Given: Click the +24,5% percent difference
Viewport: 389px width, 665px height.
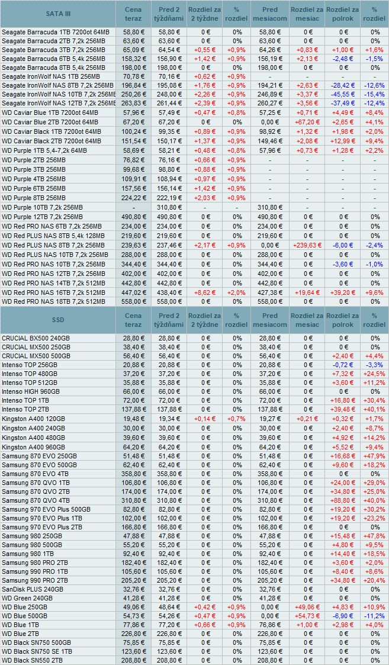Looking at the screenshot, I should 375,374.
